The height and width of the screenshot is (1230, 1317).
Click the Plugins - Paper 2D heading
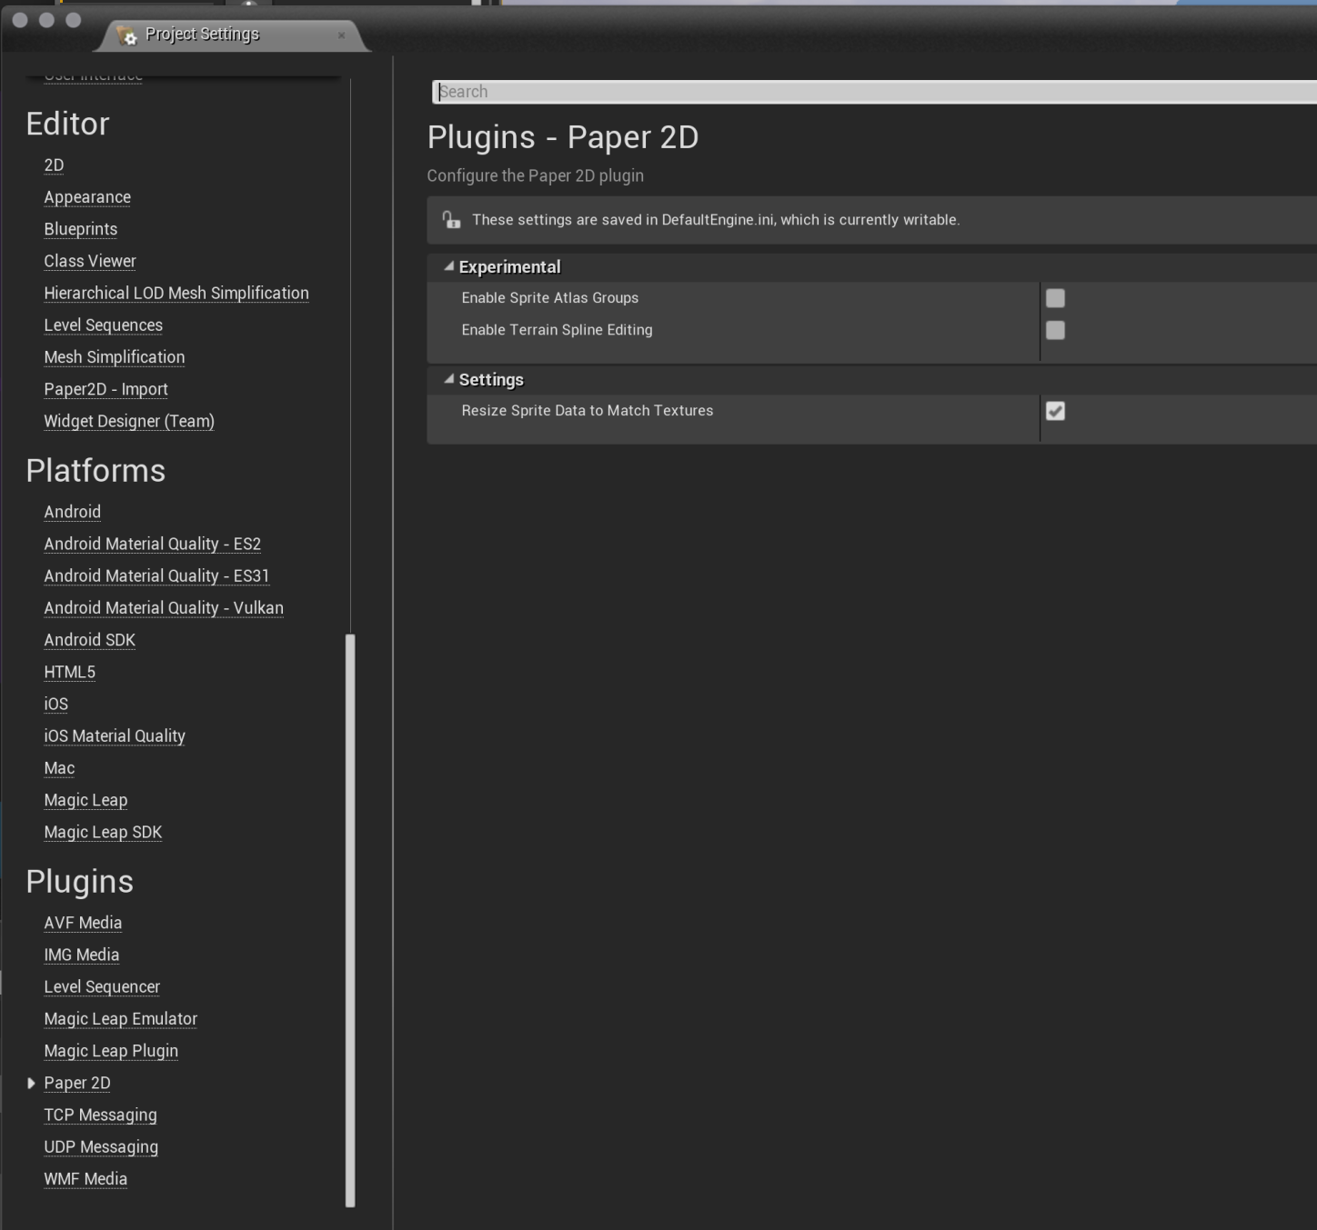pyautogui.click(x=563, y=137)
